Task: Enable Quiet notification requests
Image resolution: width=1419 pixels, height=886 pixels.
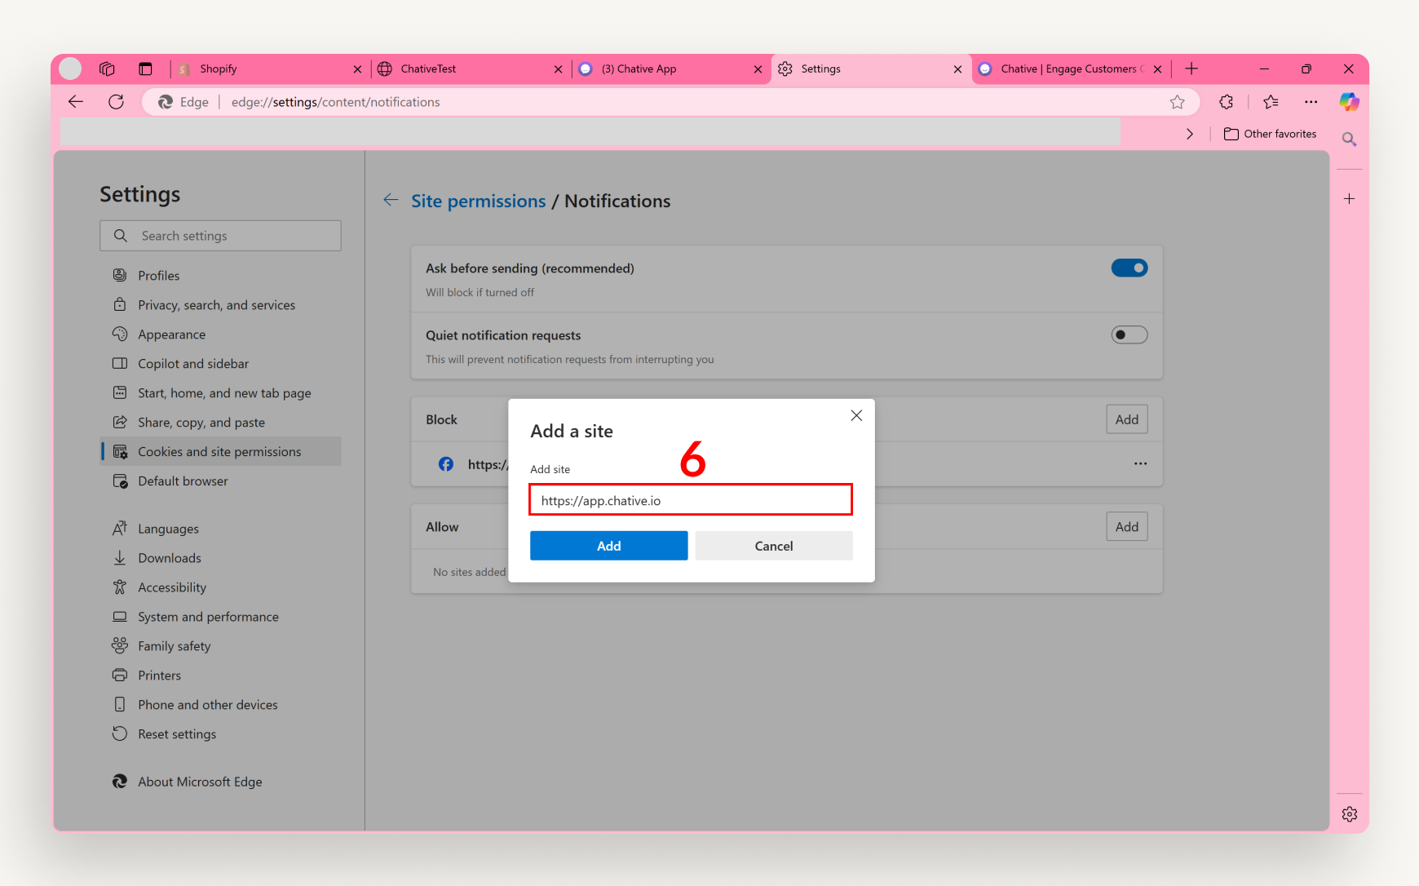Action: 1129,334
